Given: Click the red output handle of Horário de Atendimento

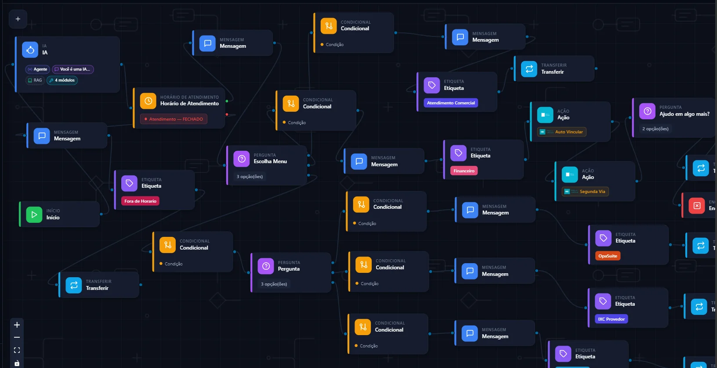Looking at the screenshot, I should (227, 114).
